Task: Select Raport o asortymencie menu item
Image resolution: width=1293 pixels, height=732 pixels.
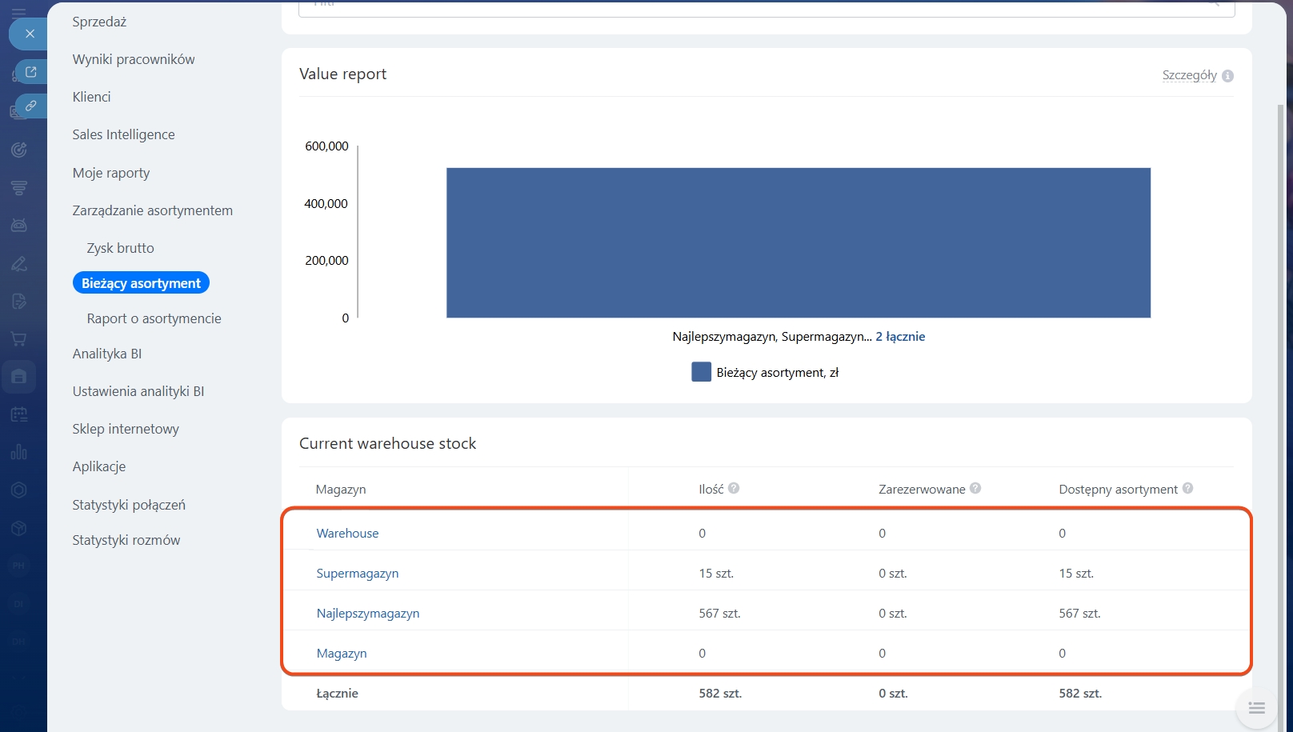Action: 154,318
